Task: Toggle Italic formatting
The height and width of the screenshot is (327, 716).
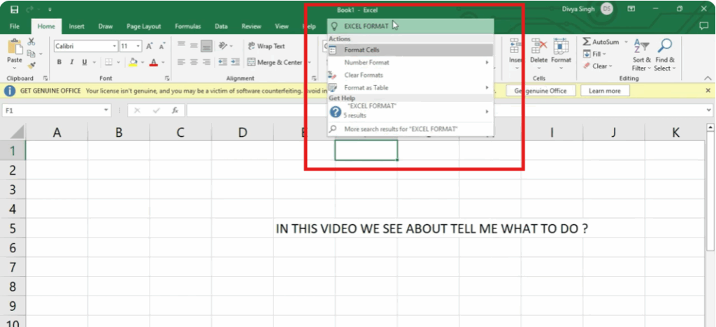Action: (72, 62)
